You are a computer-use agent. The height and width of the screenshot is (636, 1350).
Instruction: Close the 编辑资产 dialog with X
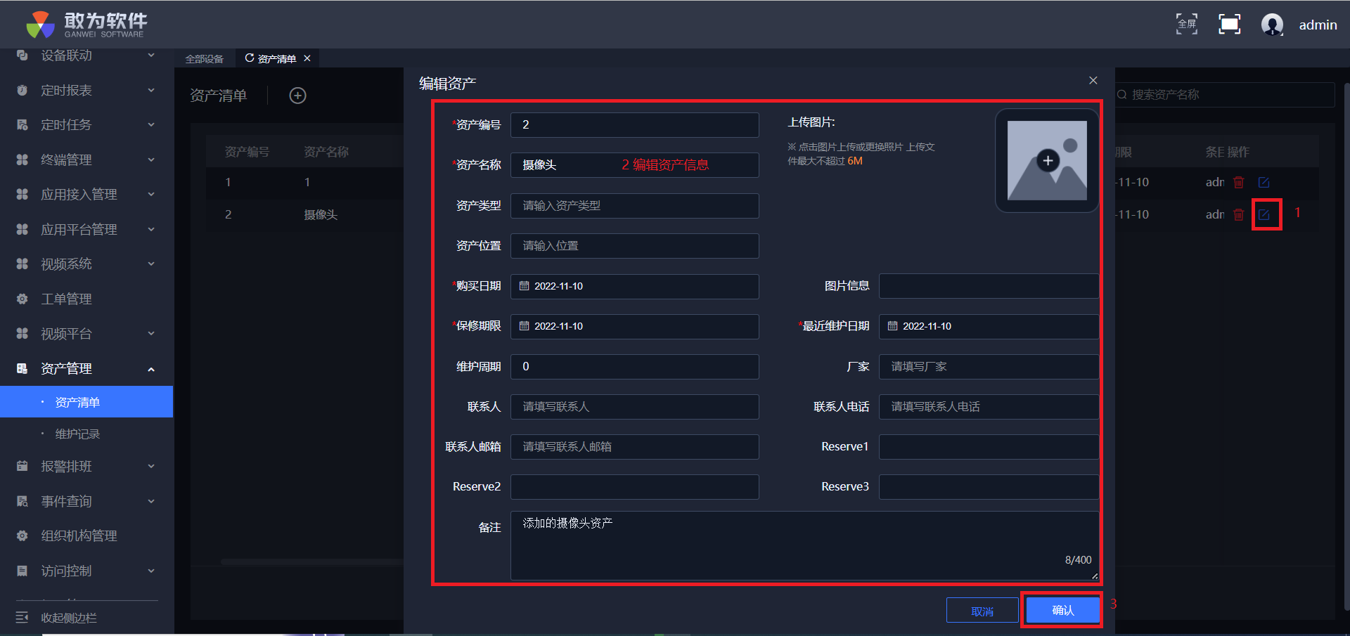tap(1093, 81)
